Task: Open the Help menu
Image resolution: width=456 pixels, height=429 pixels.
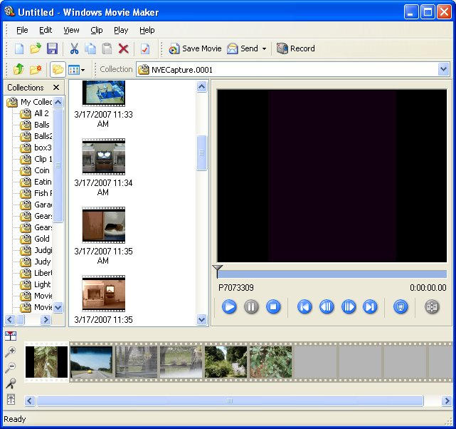Action: (x=147, y=30)
